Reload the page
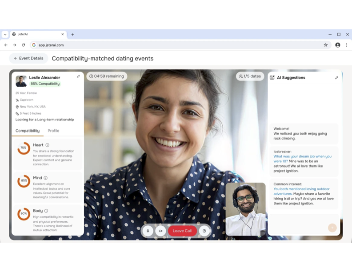 24,45
